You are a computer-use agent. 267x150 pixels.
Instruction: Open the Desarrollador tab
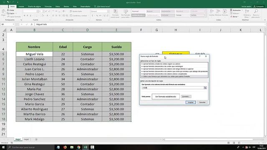coord(85,7)
